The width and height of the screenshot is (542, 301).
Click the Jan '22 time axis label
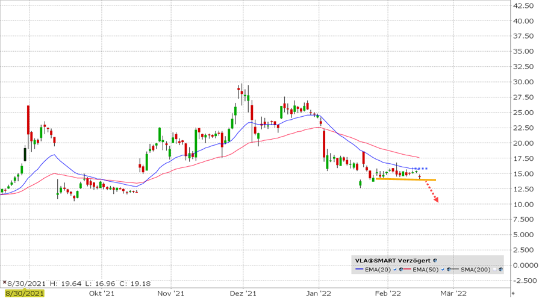[319, 293]
